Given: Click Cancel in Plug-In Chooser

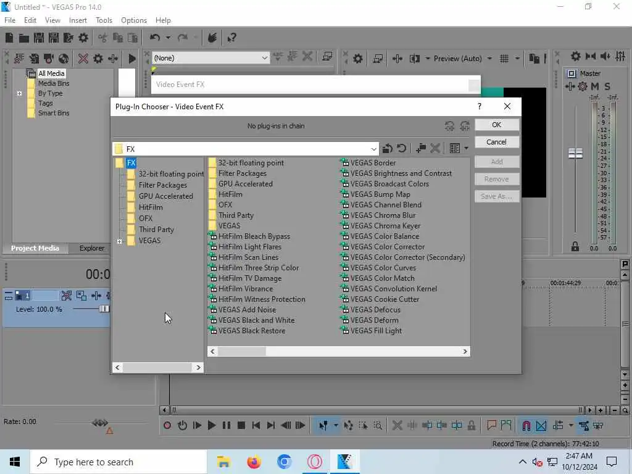Looking at the screenshot, I should (x=497, y=143).
